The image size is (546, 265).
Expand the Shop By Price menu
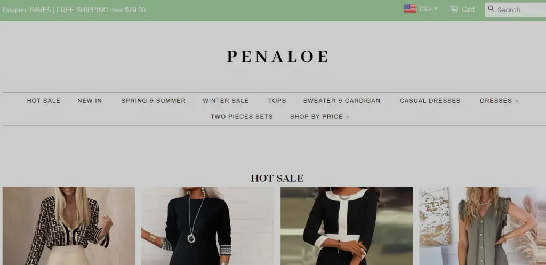319,117
